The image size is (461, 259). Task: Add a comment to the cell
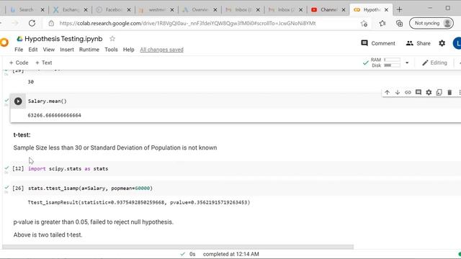(x=419, y=92)
